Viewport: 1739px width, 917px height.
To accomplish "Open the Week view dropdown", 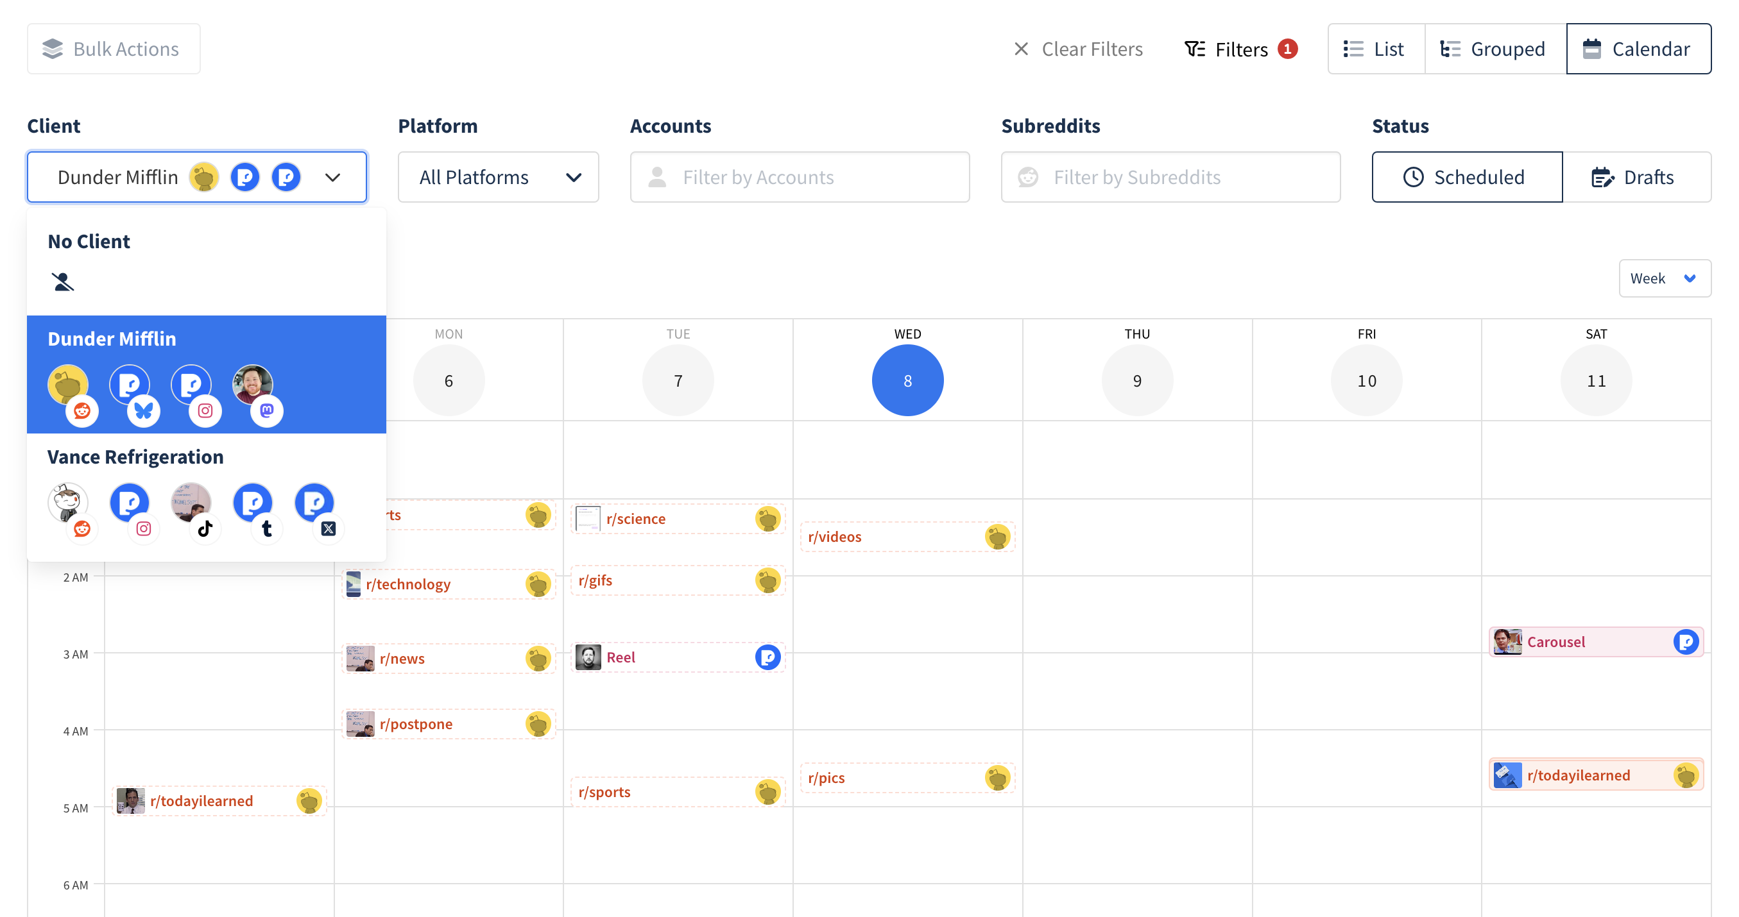I will point(1664,278).
